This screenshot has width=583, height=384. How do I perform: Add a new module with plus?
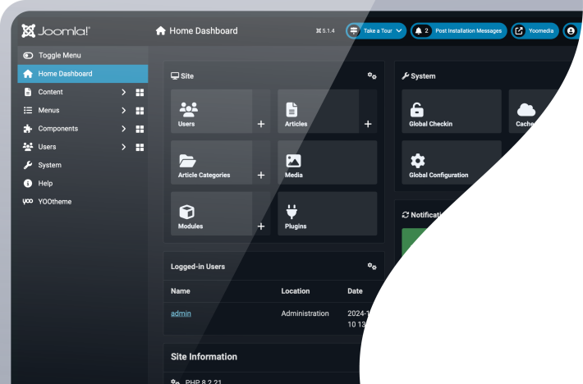[x=261, y=226]
